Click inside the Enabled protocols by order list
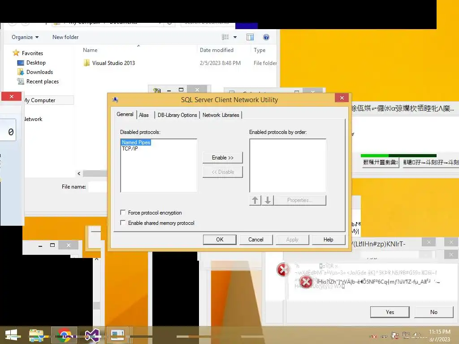The width and height of the screenshot is (459, 344). (x=288, y=166)
